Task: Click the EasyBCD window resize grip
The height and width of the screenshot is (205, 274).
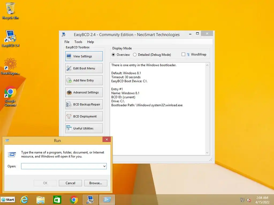Action: pyautogui.click(x=211, y=160)
